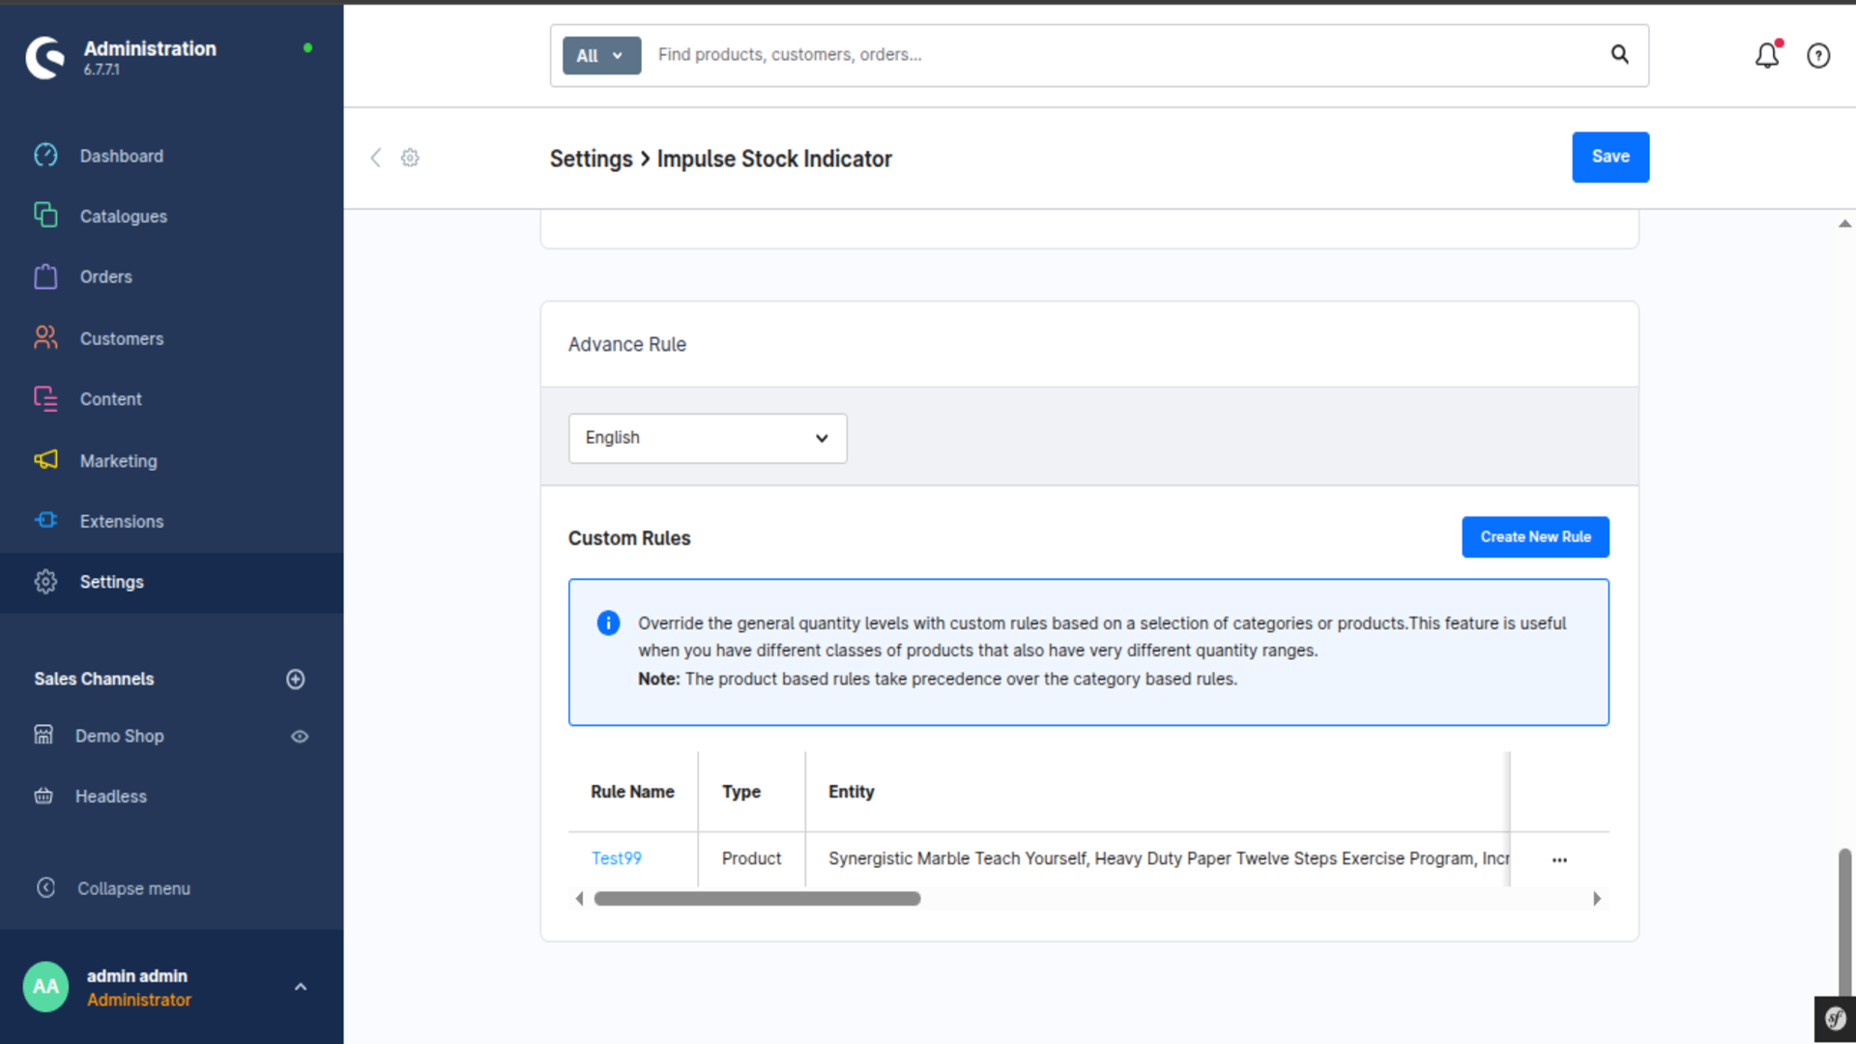This screenshot has width=1856, height=1044.
Task: Click the Sales Channels heading
Action: (94, 679)
